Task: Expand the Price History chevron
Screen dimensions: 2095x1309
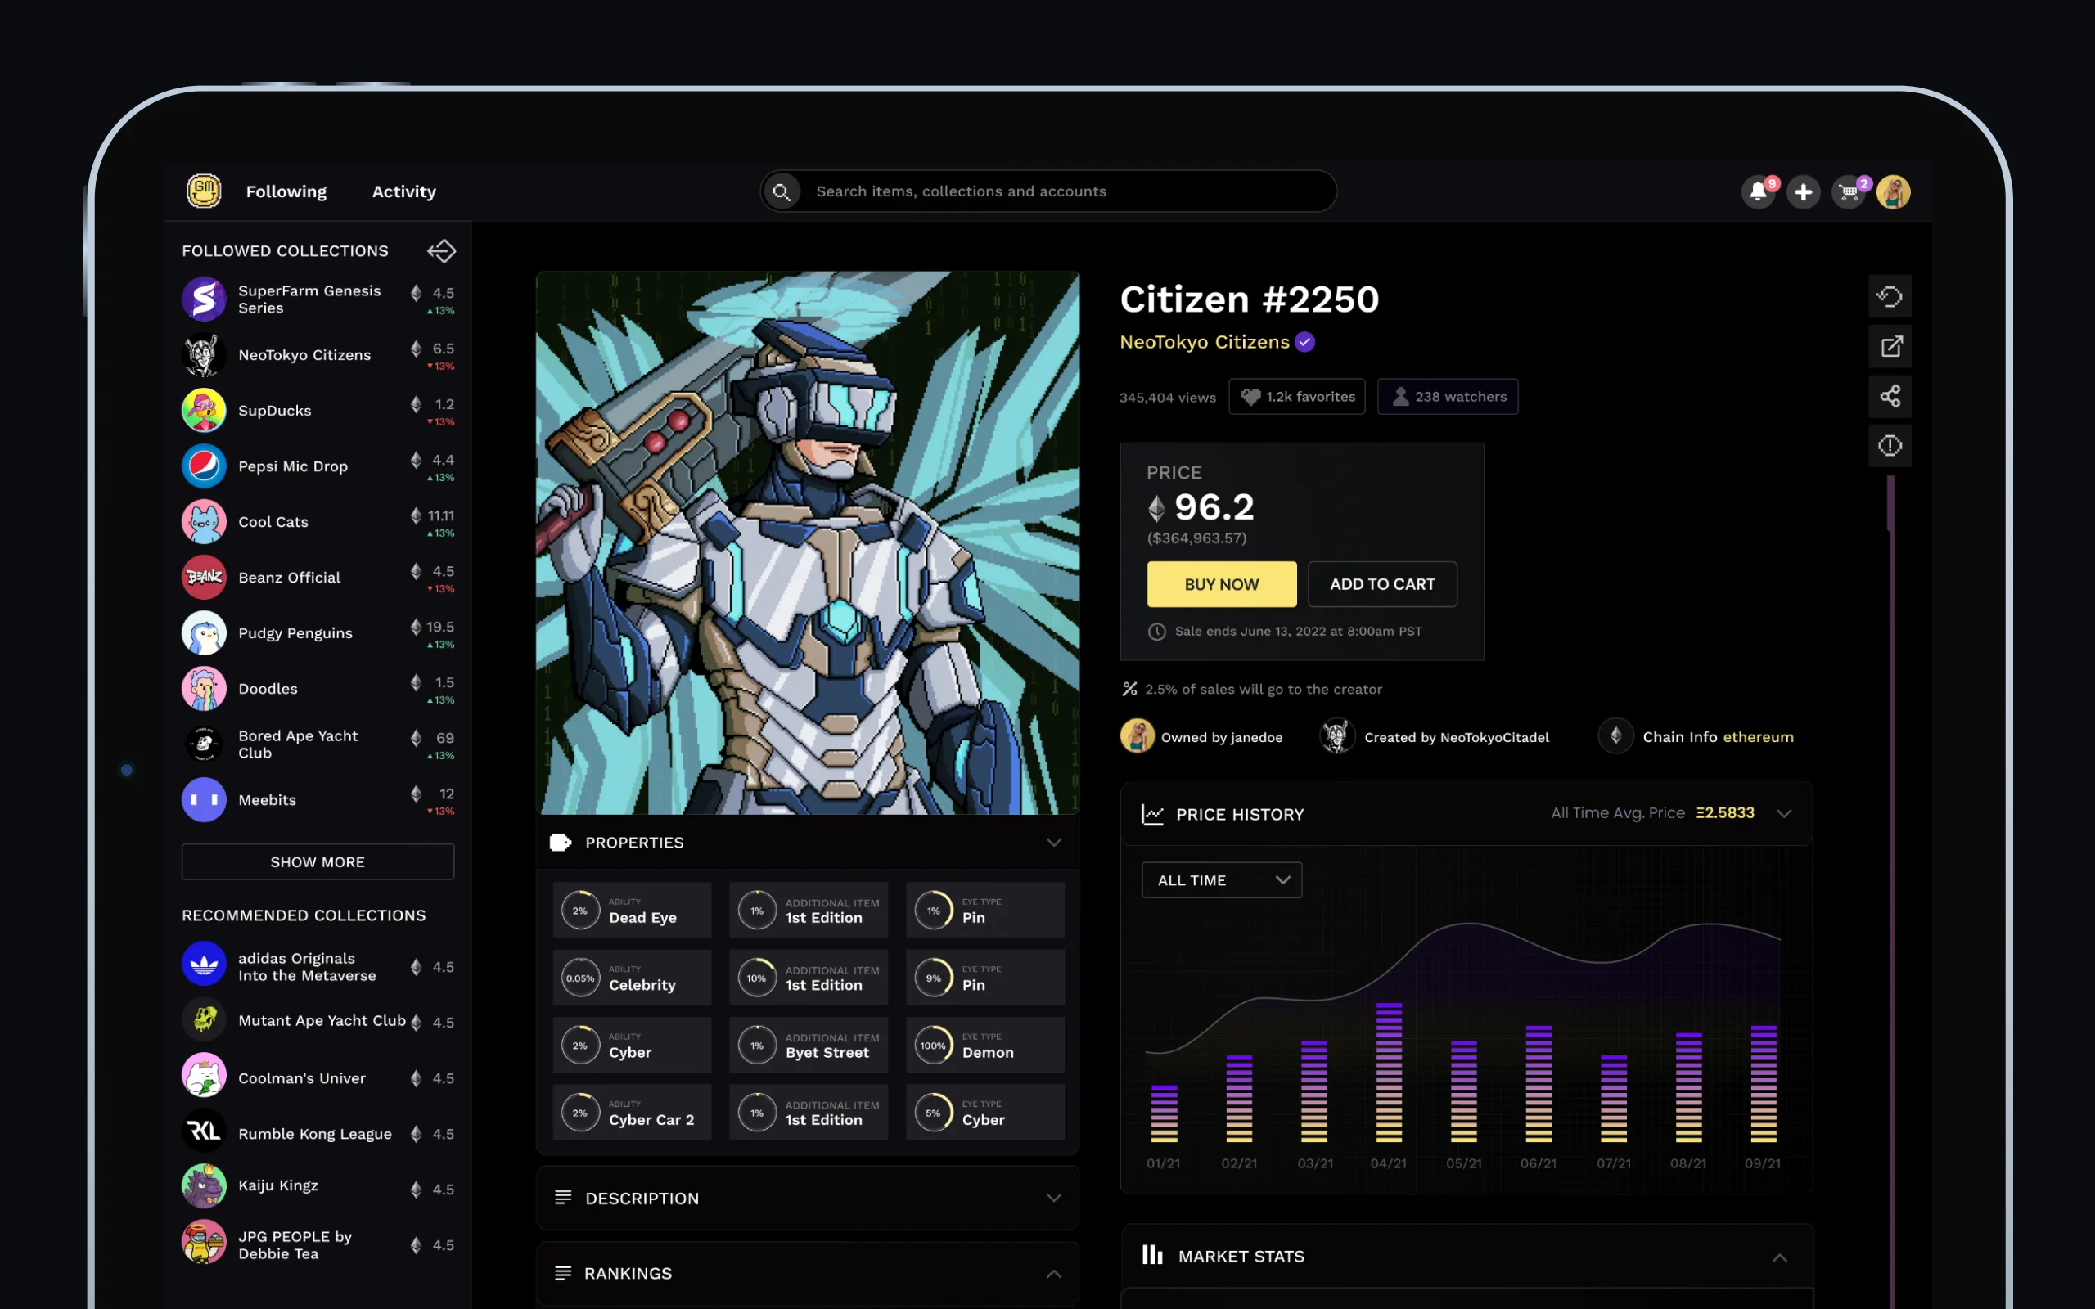Action: (x=1784, y=814)
